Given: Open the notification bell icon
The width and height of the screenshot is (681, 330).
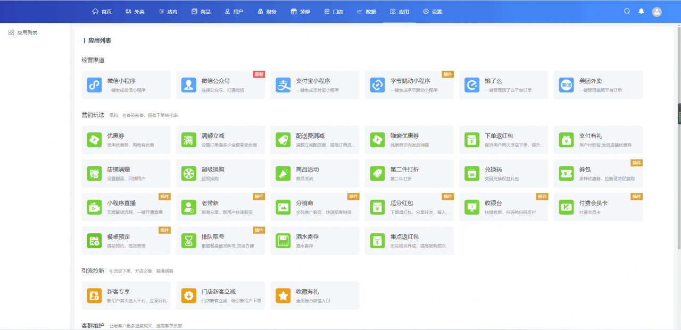Looking at the screenshot, I should click(x=641, y=11).
